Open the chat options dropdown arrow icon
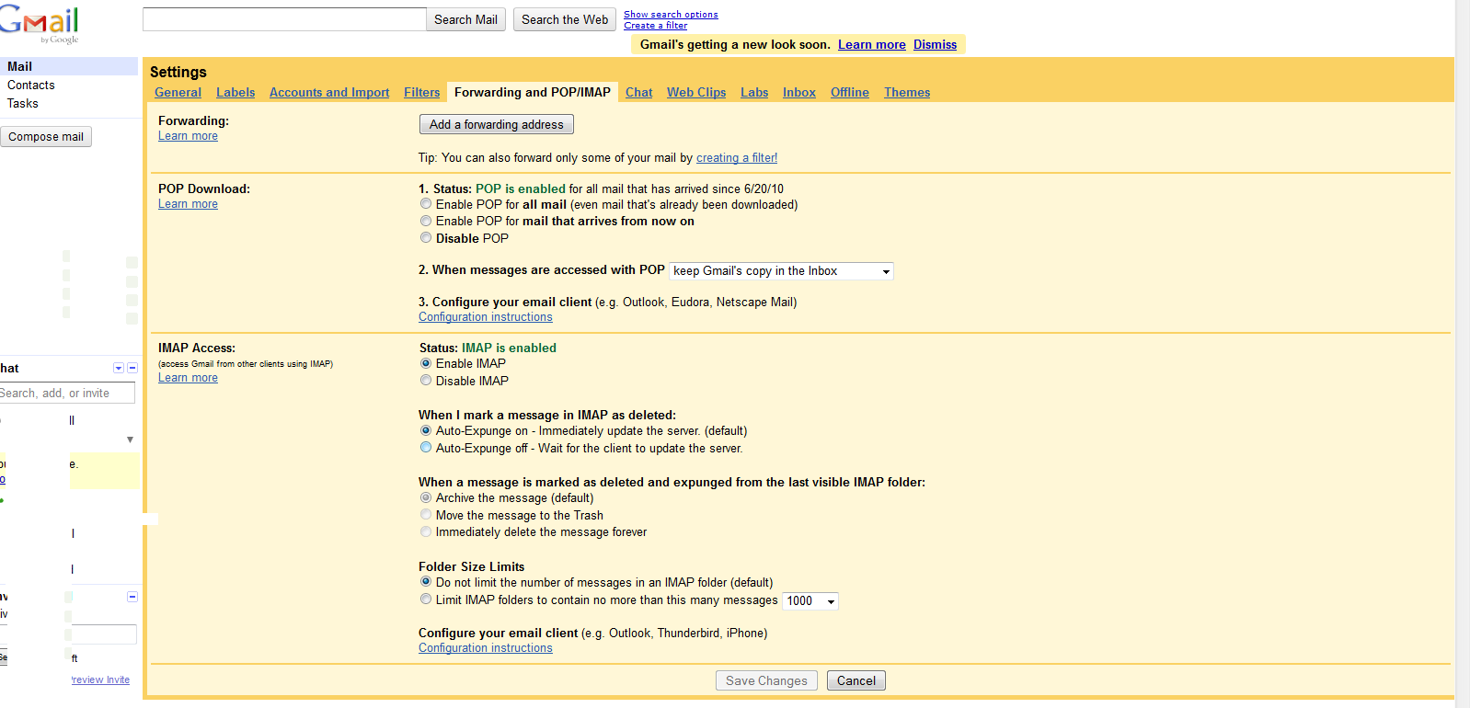The width and height of the screenshot is (1470, 708). [x=119, y=368]
